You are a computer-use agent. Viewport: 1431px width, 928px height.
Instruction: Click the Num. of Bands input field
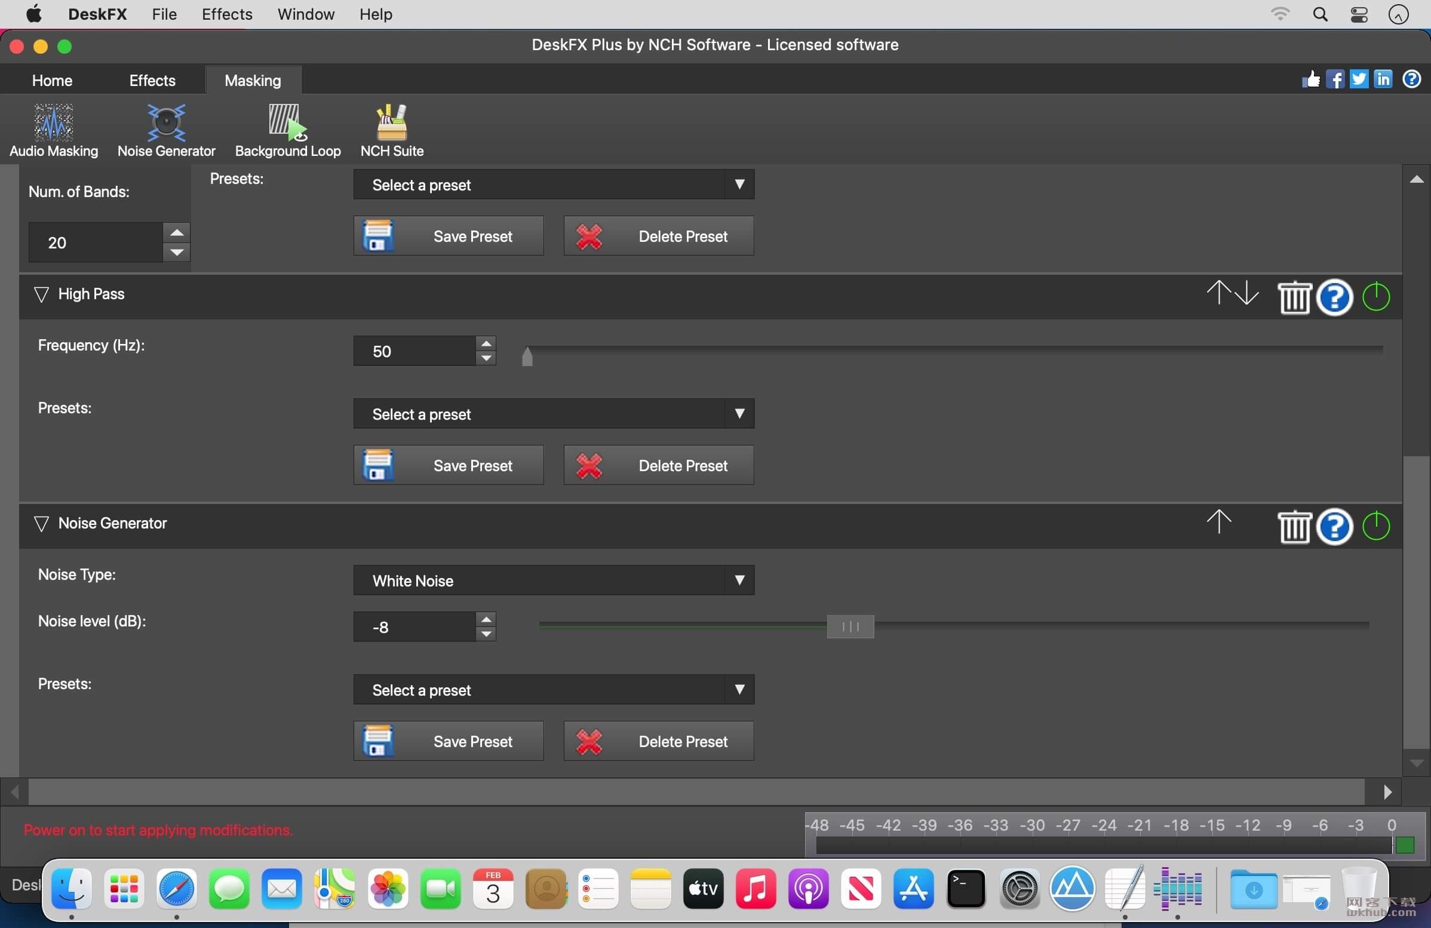[x=96, y=242]
